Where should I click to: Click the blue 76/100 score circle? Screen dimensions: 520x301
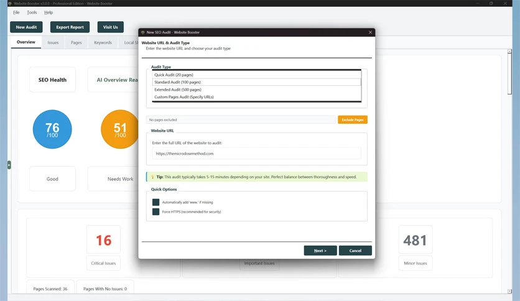tap(52, 129)
